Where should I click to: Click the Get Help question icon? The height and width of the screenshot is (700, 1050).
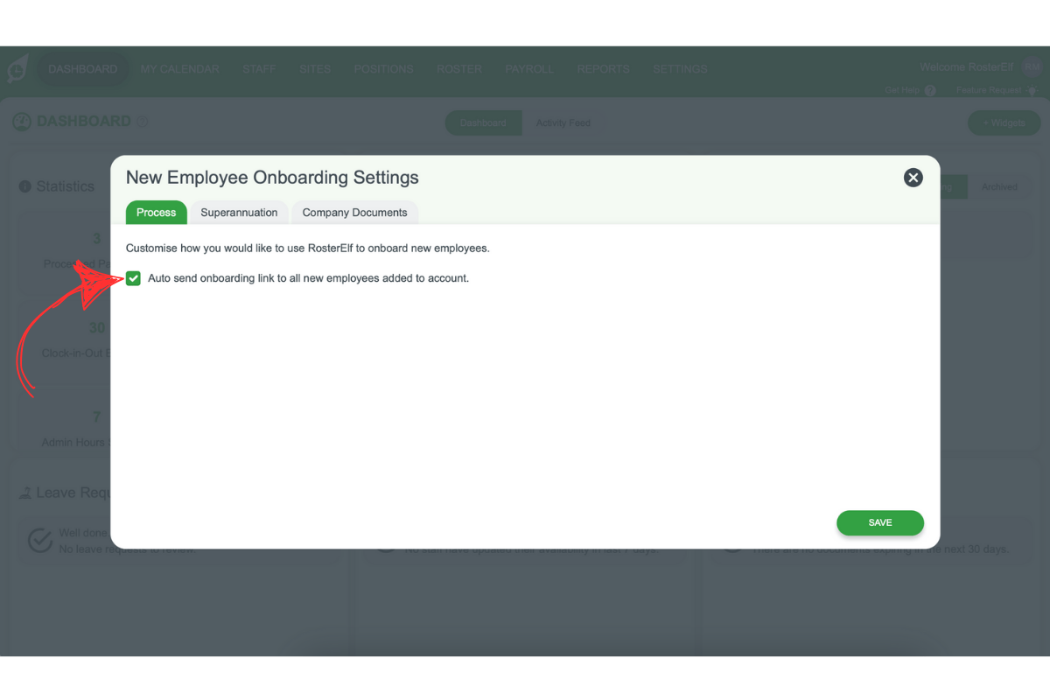(x=930, y=90)
